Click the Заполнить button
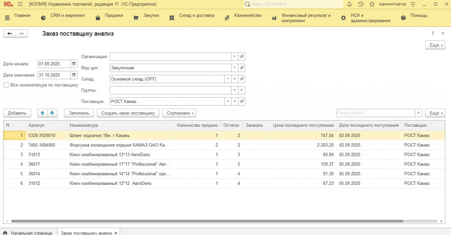The width and height of the screenshot is (451, 235). click(79, 113)
